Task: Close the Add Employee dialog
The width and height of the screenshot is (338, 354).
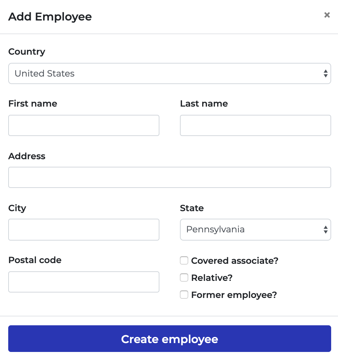Action: 327,15
